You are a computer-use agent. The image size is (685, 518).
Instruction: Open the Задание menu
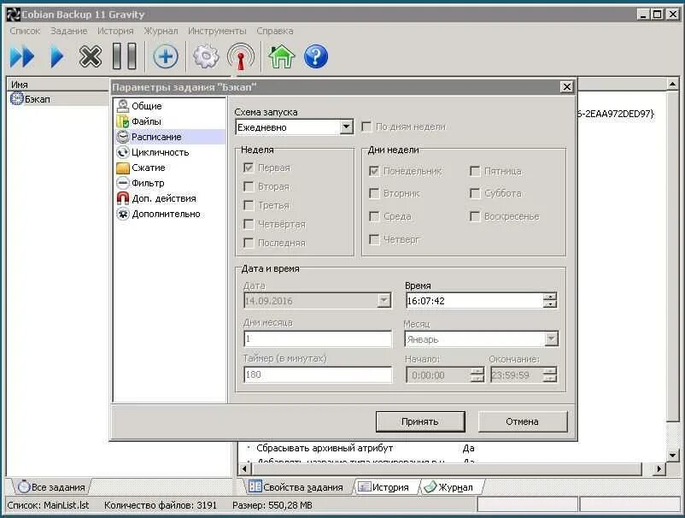click(68, 31)
